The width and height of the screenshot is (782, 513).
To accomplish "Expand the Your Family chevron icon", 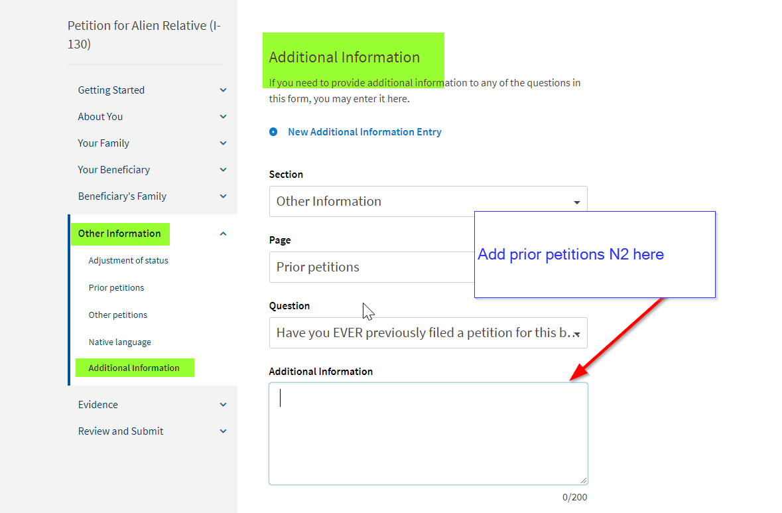I will pos(223,143).
